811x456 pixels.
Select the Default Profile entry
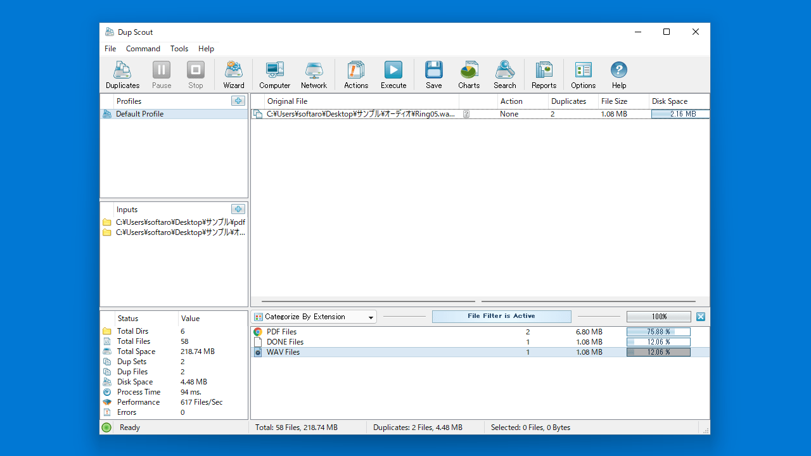click(x=174, y=114)
